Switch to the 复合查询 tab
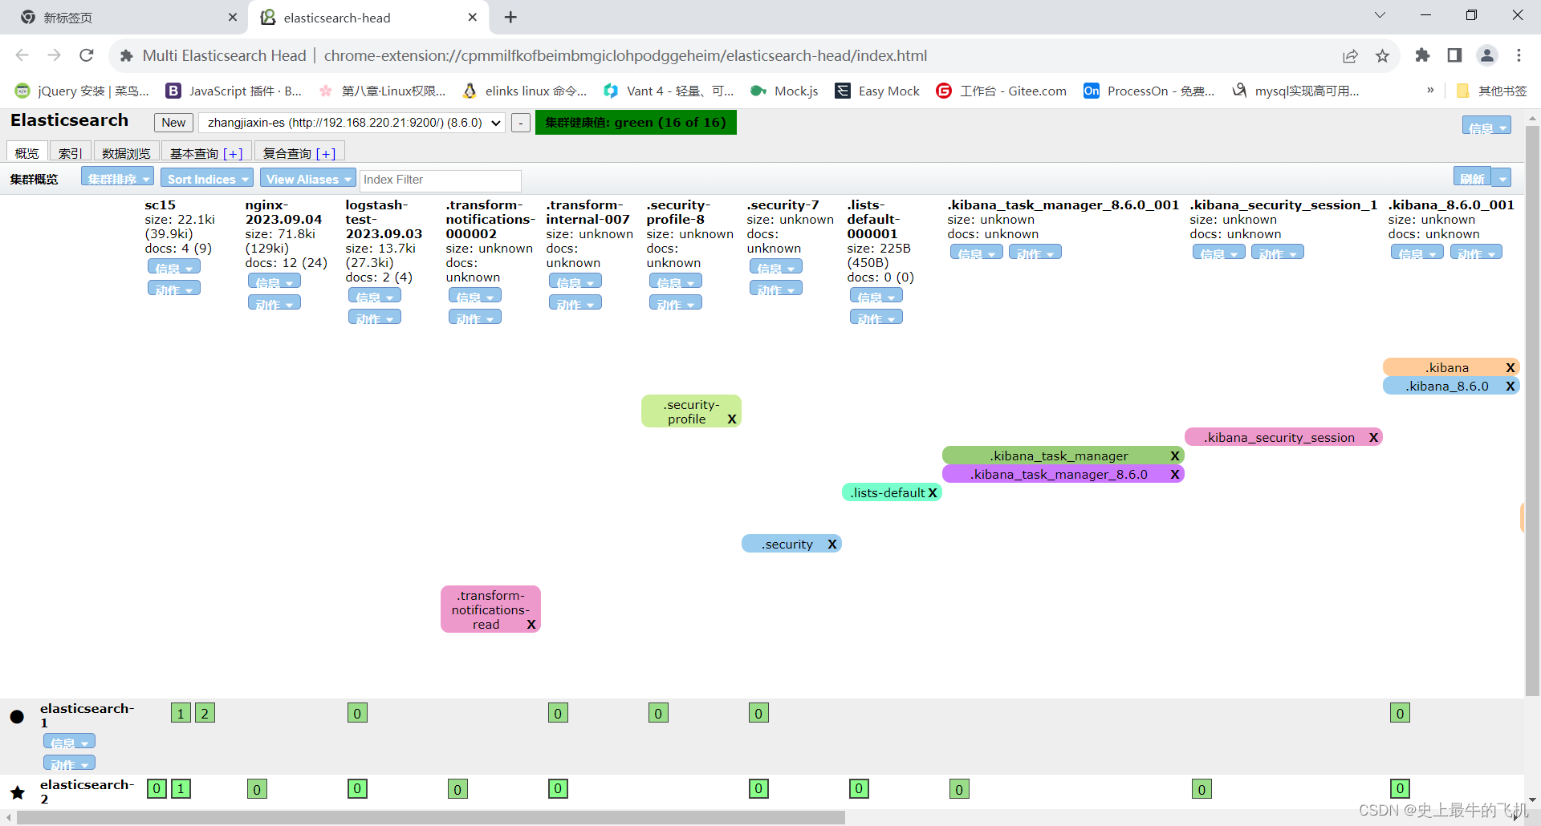This screenshot has width=1541, height=826. (x=299, y=152)
